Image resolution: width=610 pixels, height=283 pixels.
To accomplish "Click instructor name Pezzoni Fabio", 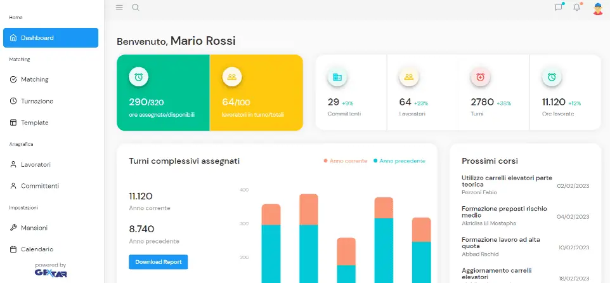I will [479, 192].
